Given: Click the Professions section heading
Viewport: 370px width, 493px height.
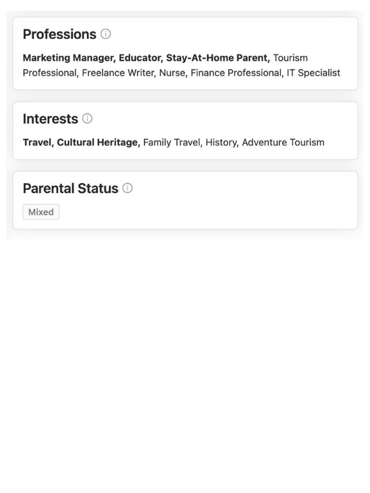Looking at the screenshot, I should click(60, 35).
